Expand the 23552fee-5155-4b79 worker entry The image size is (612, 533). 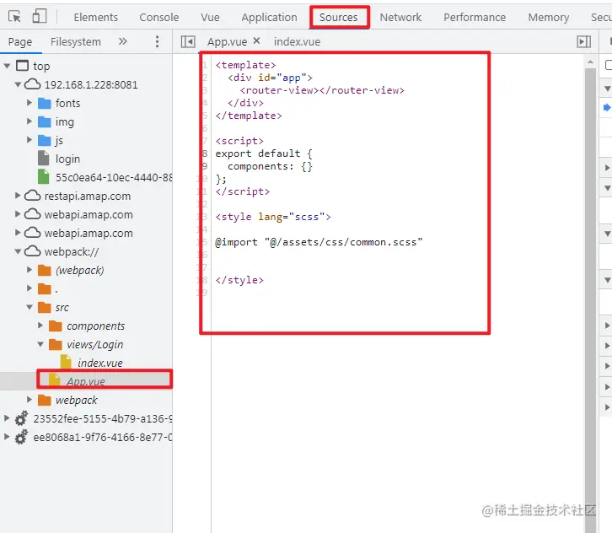(x=7, y=418)
